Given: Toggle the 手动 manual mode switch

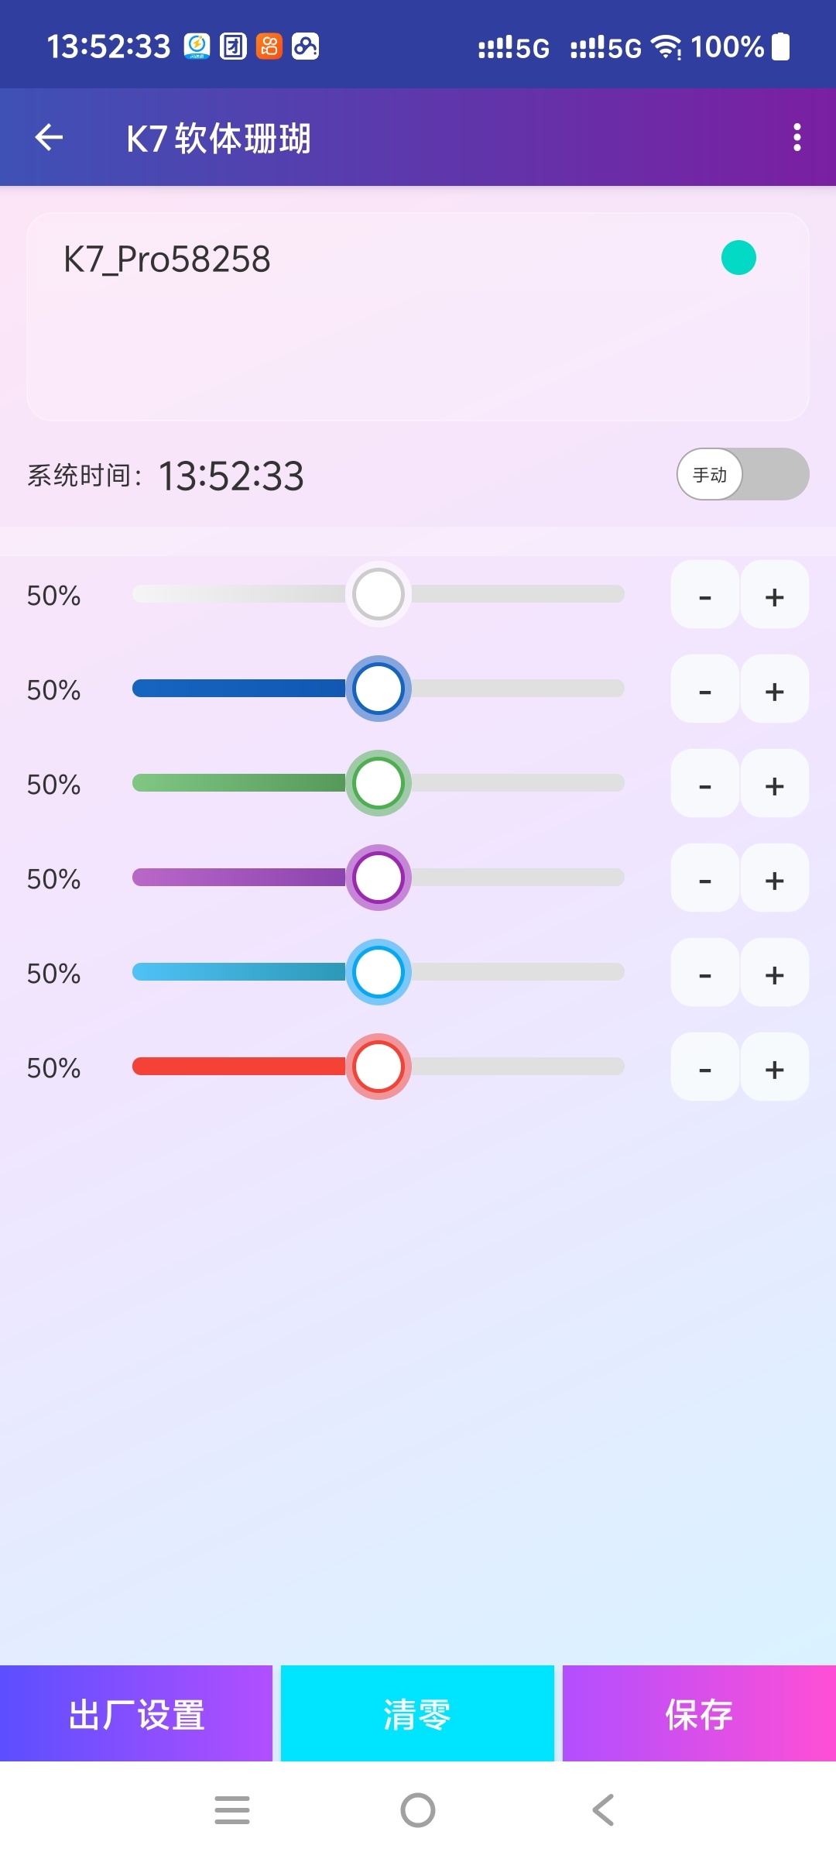Looking at the screenshot, I should coord(743,474).
